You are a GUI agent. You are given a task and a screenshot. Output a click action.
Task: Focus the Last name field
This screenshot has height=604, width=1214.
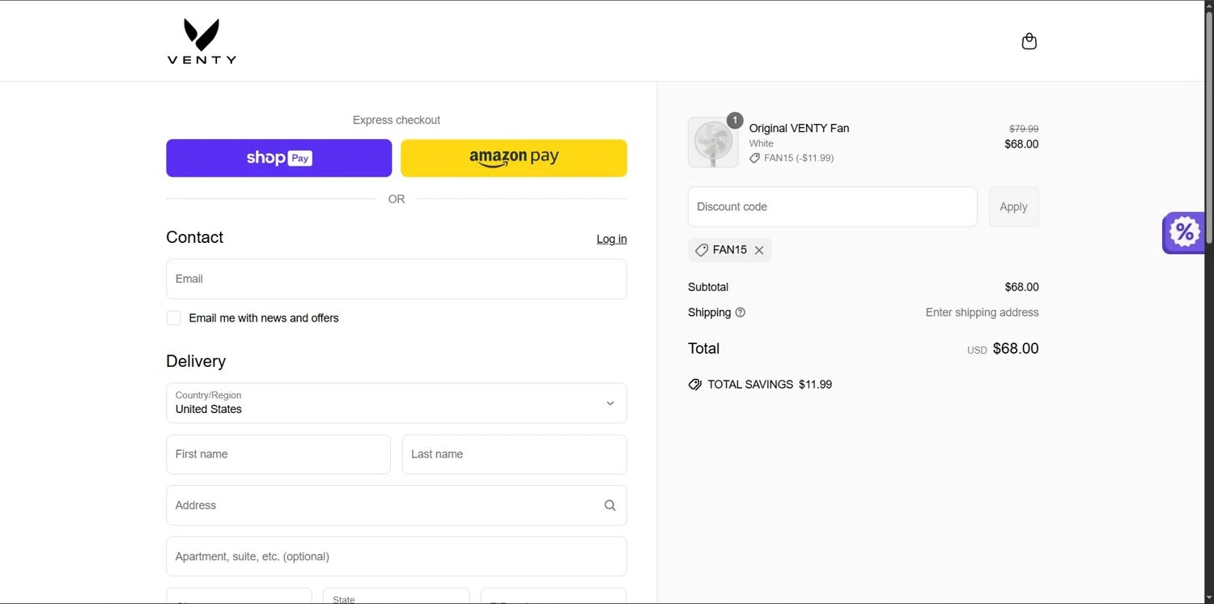click(515, 454)
